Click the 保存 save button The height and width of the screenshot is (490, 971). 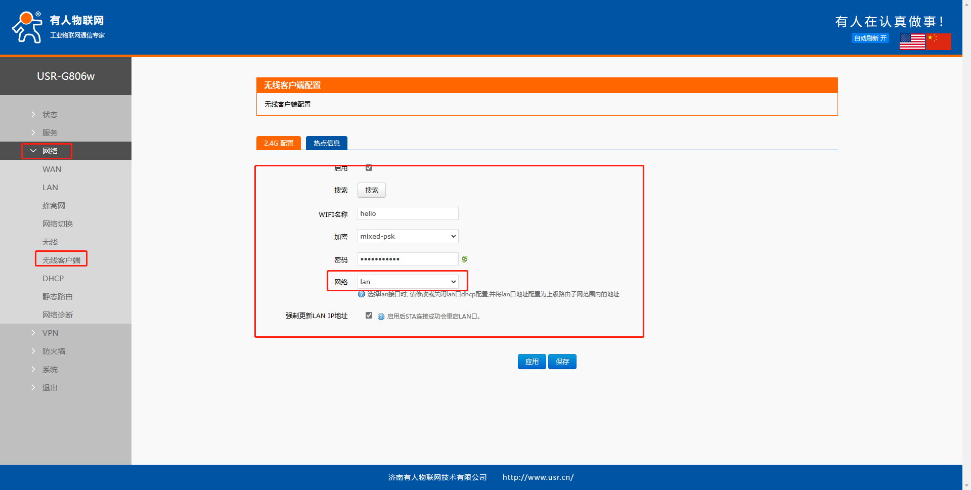point(562,362)
